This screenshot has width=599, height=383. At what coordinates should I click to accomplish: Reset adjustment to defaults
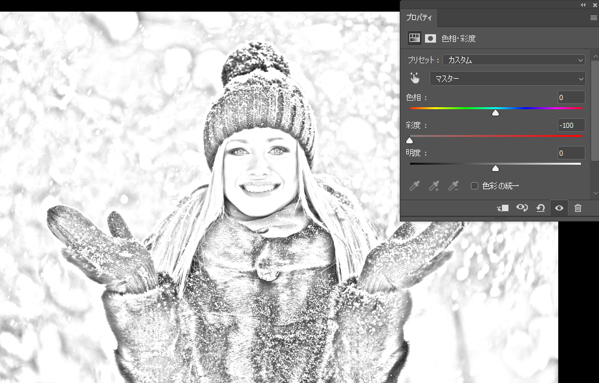[x=540, y=208]
